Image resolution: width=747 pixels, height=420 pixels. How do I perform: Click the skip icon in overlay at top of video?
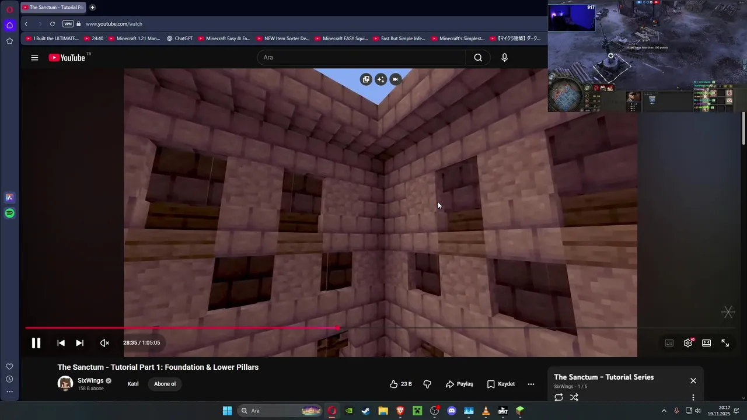[x=396, y=79]
